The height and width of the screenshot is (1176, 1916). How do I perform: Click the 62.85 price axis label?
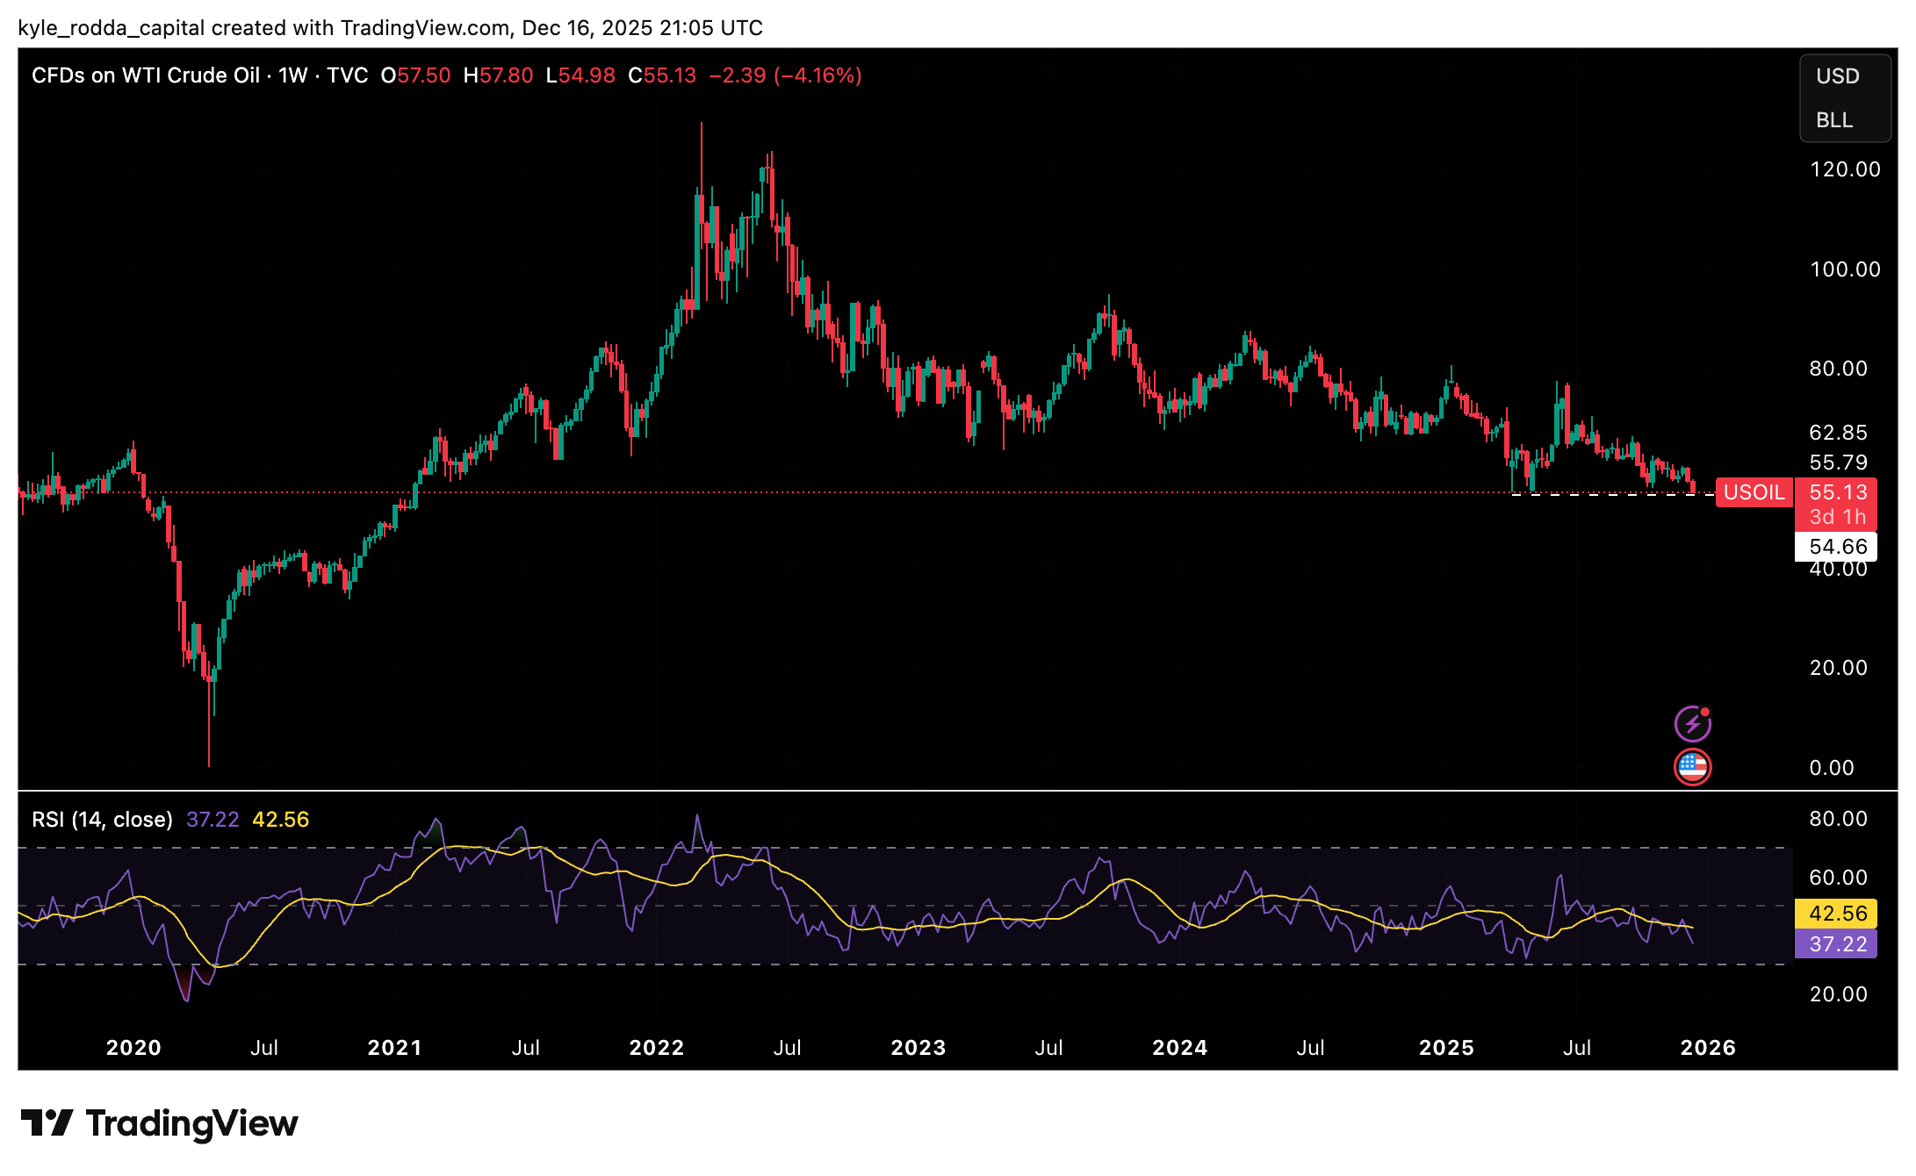(x=1838, y=433)
